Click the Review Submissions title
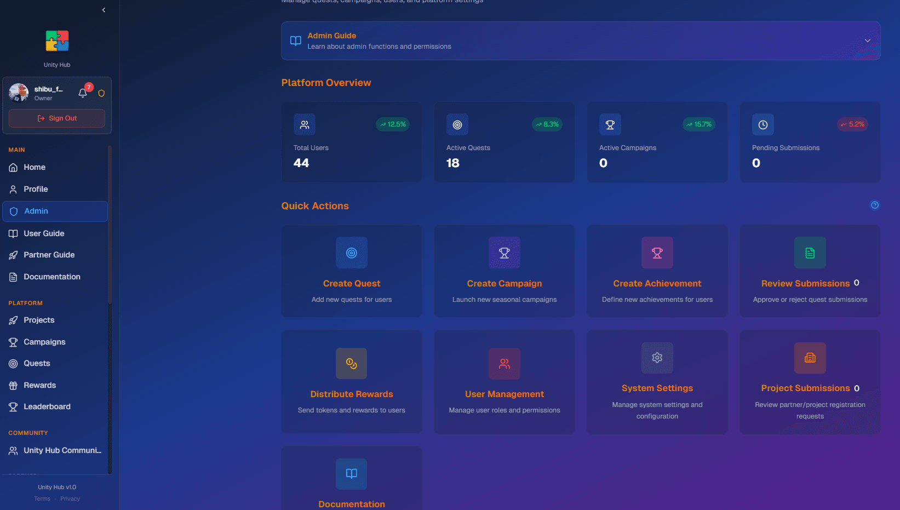This screenshot has width=900, height=510. 806,284
